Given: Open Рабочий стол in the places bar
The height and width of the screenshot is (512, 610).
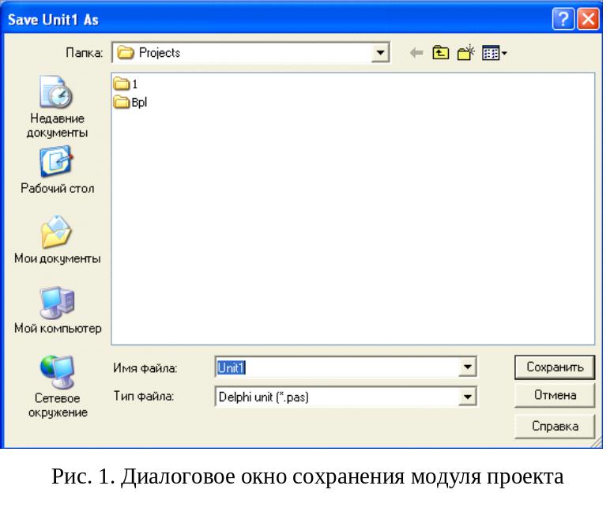Looking at the screenshot, I should (57, 169).
